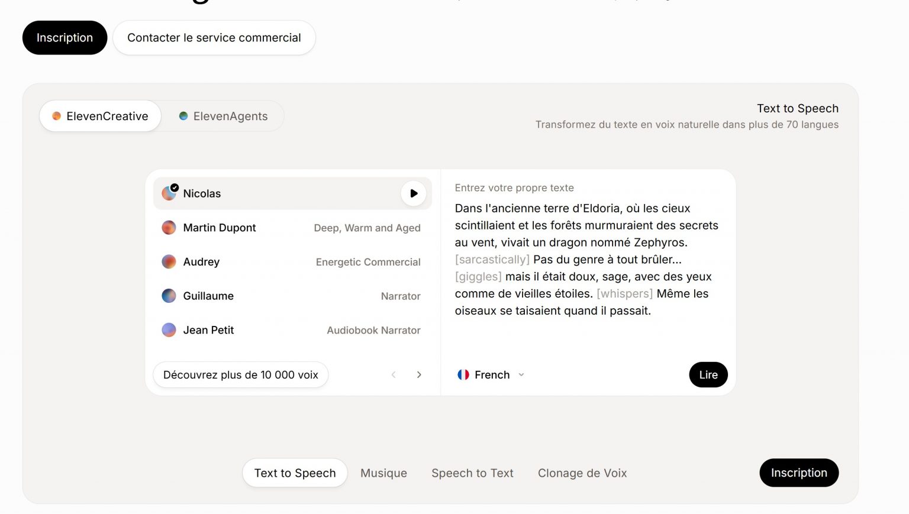909x514 pixels.
Task: Click into the Eldoria text input area
Action: (x=586, y=260)
